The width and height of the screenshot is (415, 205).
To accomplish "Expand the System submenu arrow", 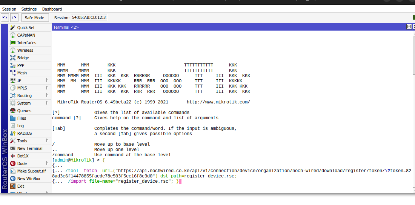I will (x=47, y=103).
